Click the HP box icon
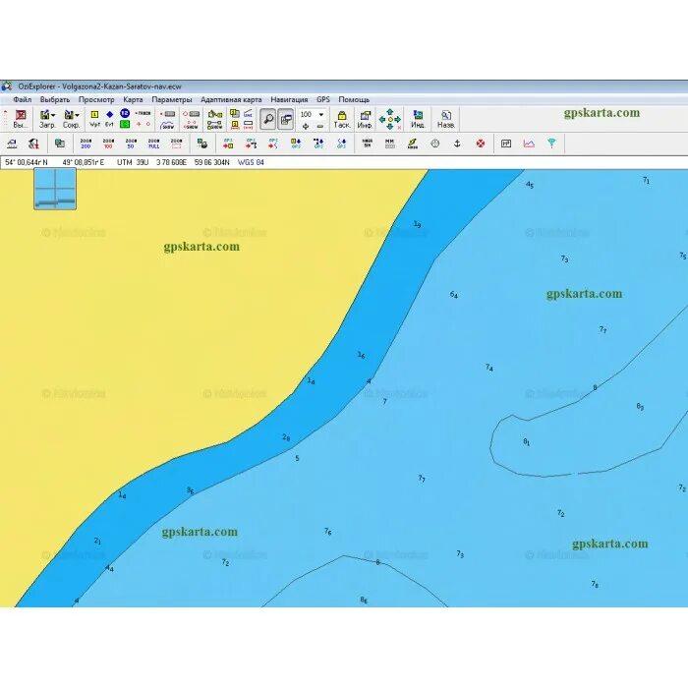Screen dimensions: 688x688 pyautogui.click(x=506, y=143)
